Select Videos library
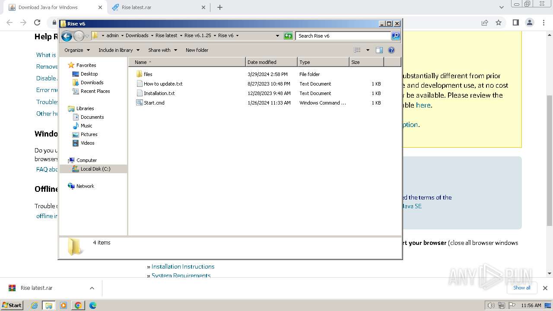The height and width of the screenshot is (311, 553). tap(87, 143)
